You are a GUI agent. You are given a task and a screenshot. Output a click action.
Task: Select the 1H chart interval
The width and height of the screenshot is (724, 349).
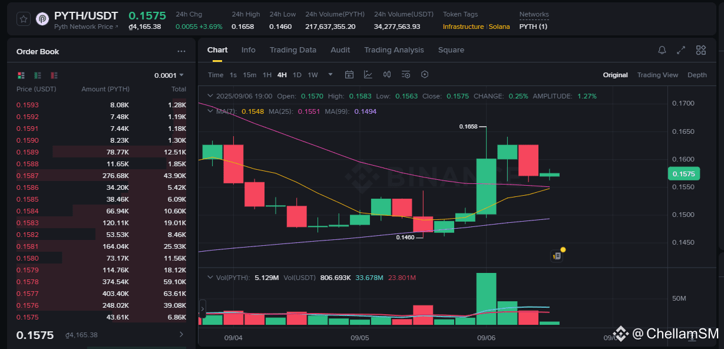click(267, 75)
